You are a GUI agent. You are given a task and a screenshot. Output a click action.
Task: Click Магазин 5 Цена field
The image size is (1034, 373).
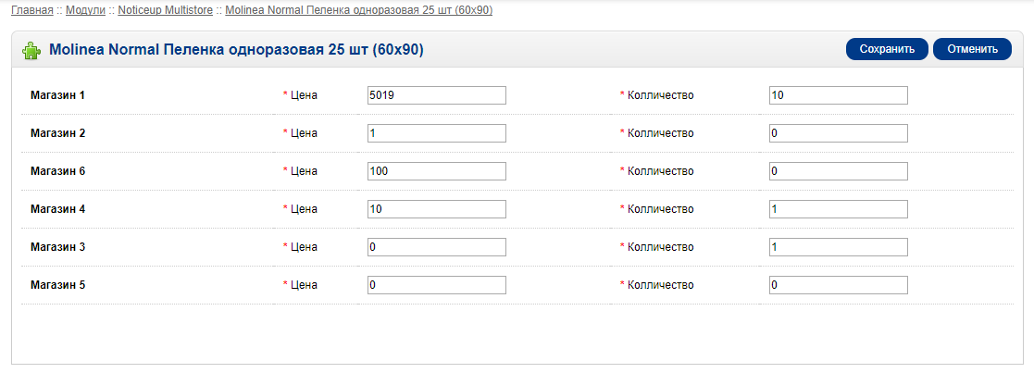tap(437, 285)
